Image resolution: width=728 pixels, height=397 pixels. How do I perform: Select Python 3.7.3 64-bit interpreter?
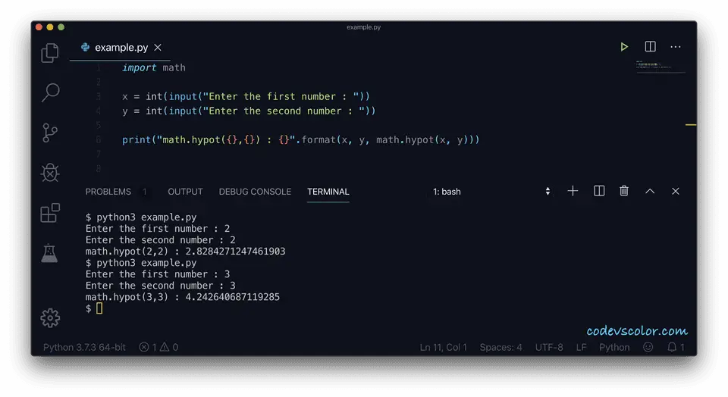point(84,347)
